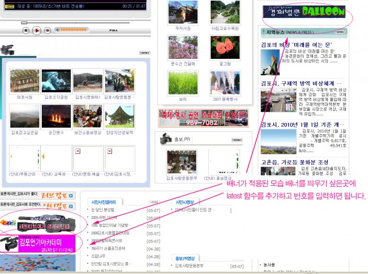Open the 천안함 김포시분양소 post
The height and width of the screenshot is (274, 368).
tap(110, 264)
